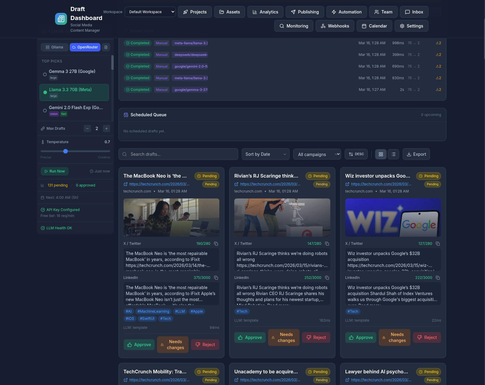Switch drafts to grid view
The image size is (485, 385).
pos(381,154)
